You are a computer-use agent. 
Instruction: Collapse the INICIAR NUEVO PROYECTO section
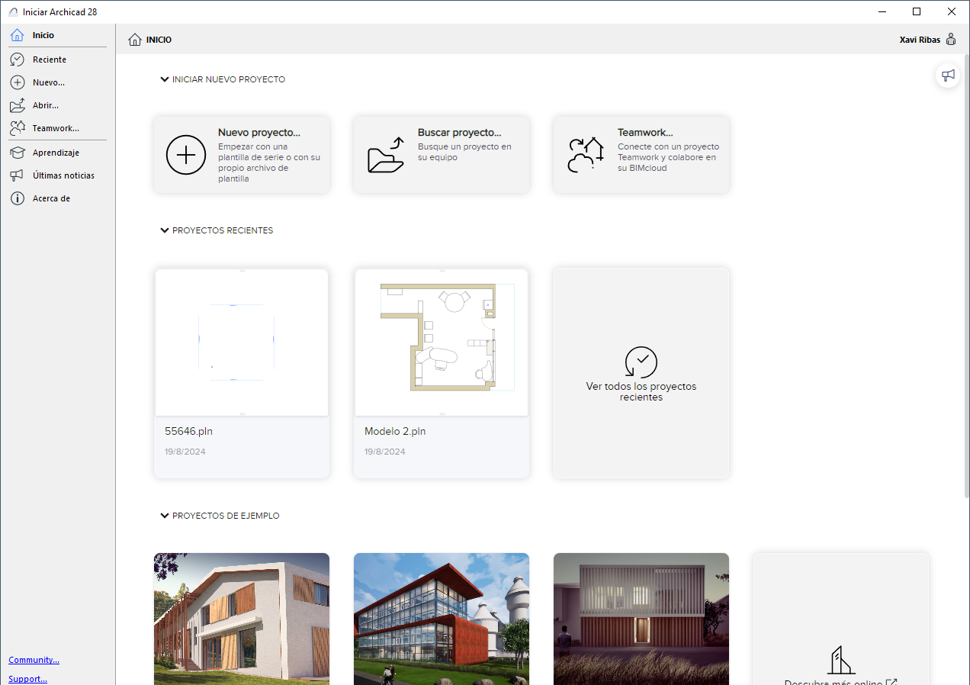coord(165,79)
